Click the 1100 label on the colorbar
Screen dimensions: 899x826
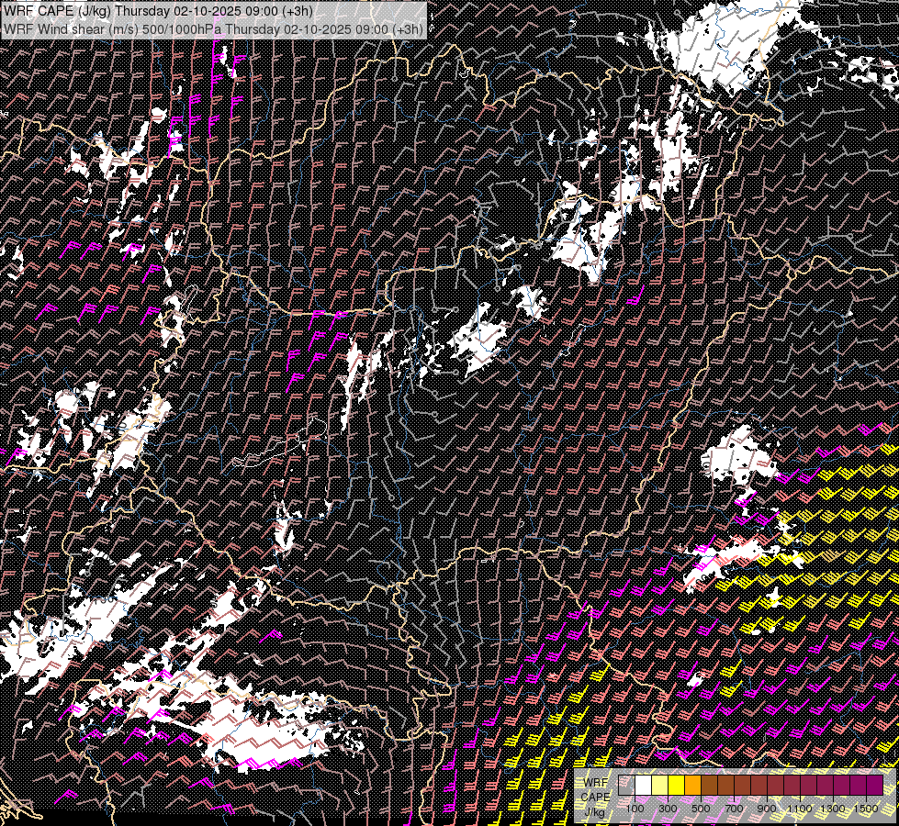pos(800,809)
